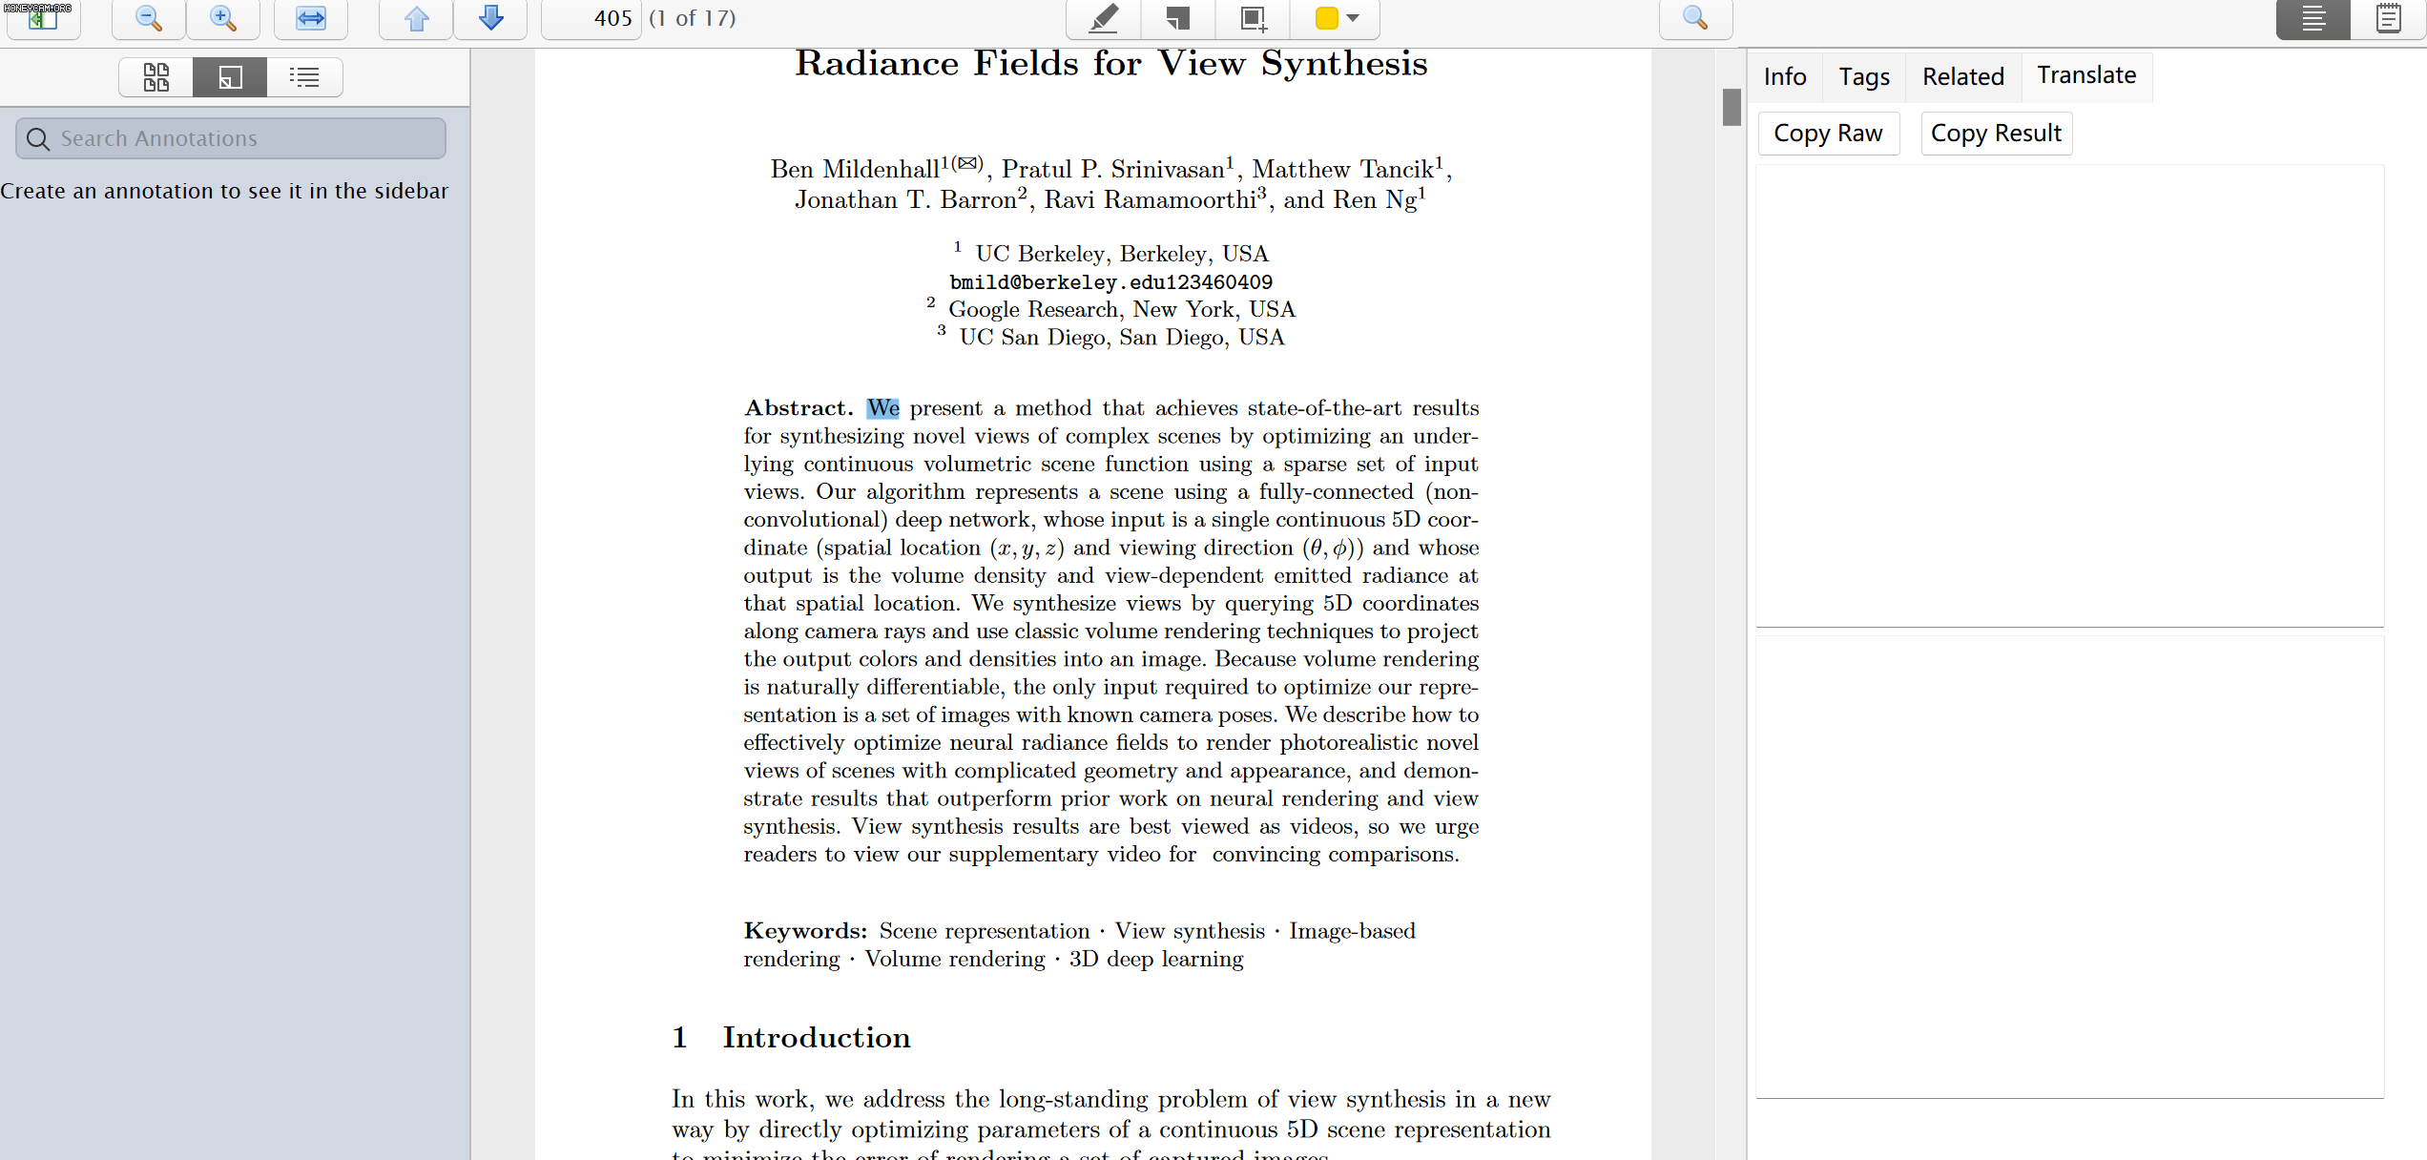Open the document search magnifier

[x=1694, y=18]
